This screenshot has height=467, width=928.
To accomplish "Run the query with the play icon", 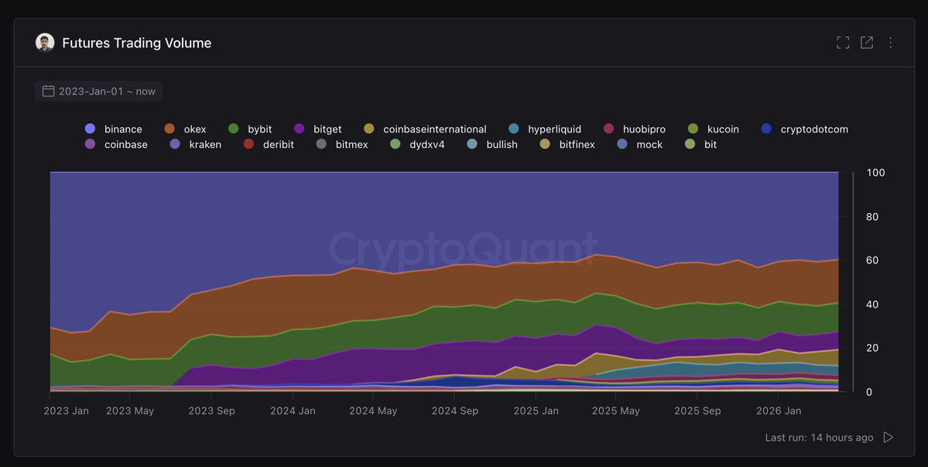I will click(888, 438).
